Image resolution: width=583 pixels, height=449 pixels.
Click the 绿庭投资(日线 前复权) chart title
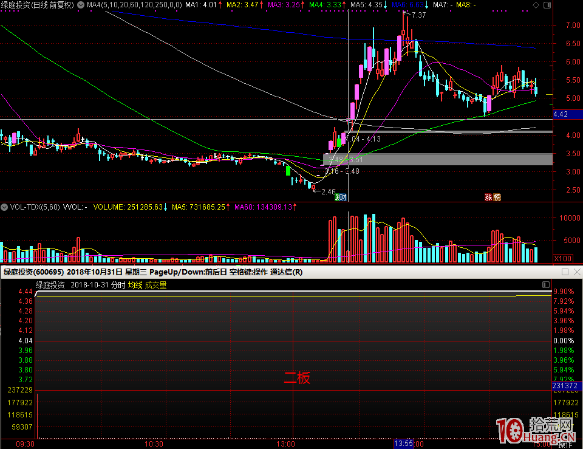[38, 5]
